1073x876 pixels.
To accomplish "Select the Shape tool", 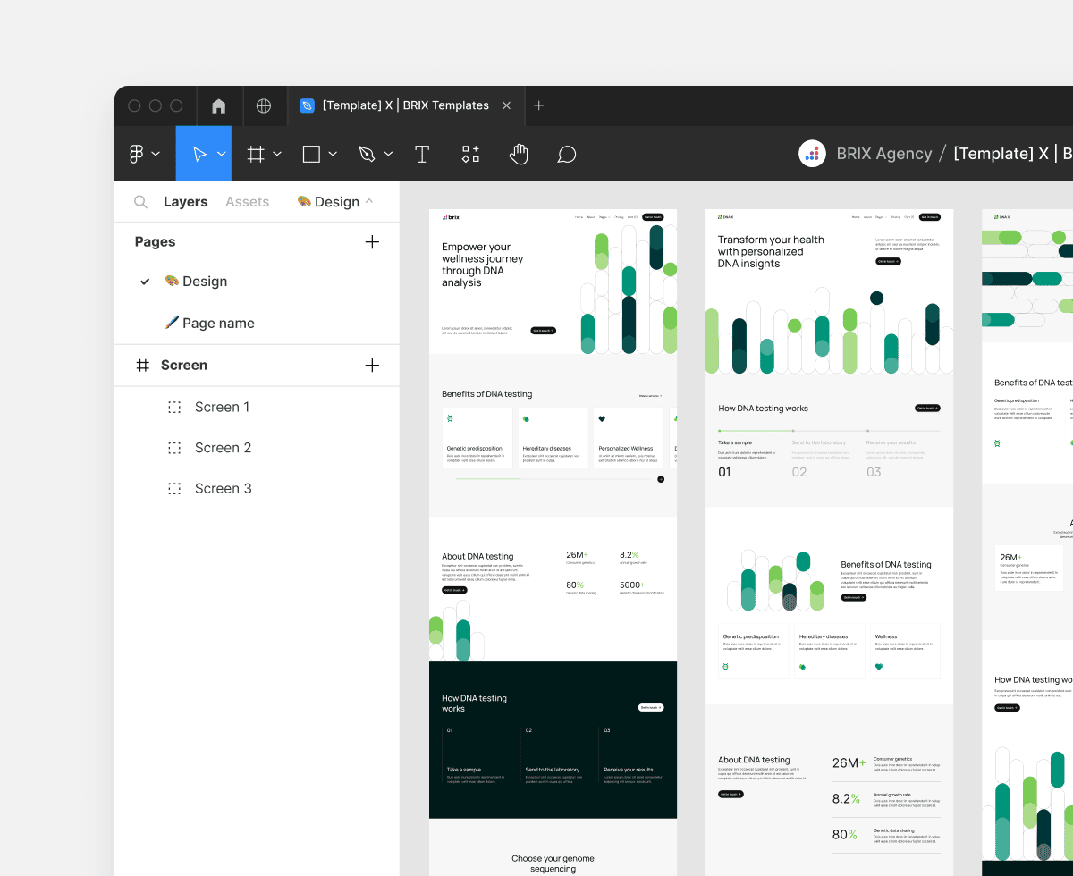I will point(311,153).
